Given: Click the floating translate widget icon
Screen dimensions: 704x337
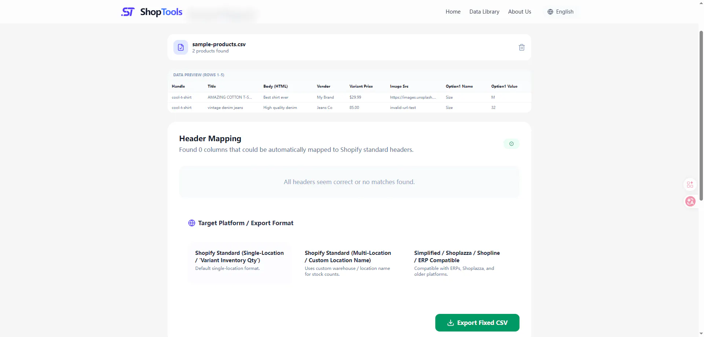Looking at the screenshot, I should (x=690, y=201).
